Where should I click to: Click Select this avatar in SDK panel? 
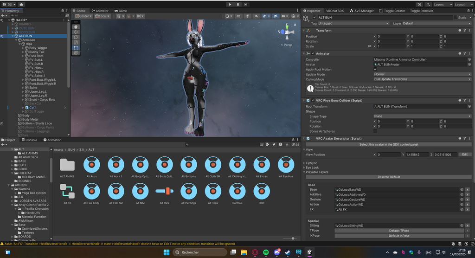tap(388, 144)
